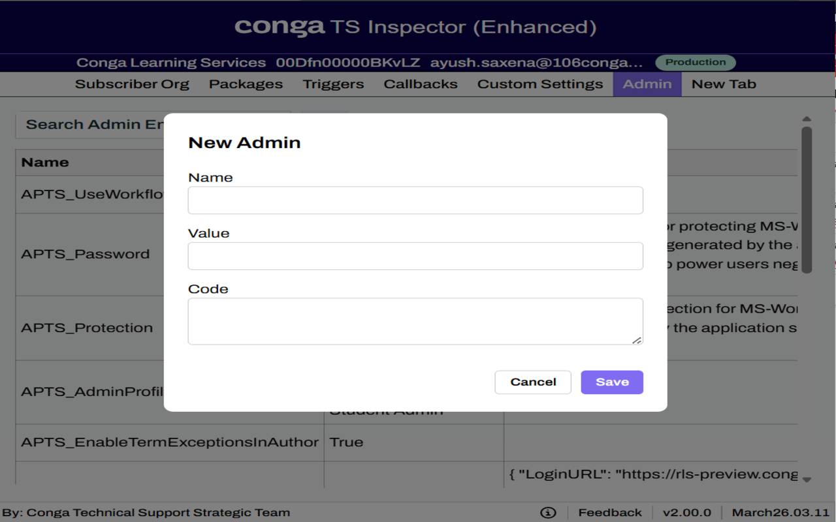Select the APTS_Protection row name

click(87, 328)
